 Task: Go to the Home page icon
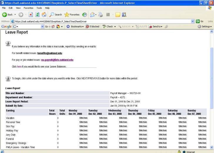pyautogui.click(x=44, y=14)
